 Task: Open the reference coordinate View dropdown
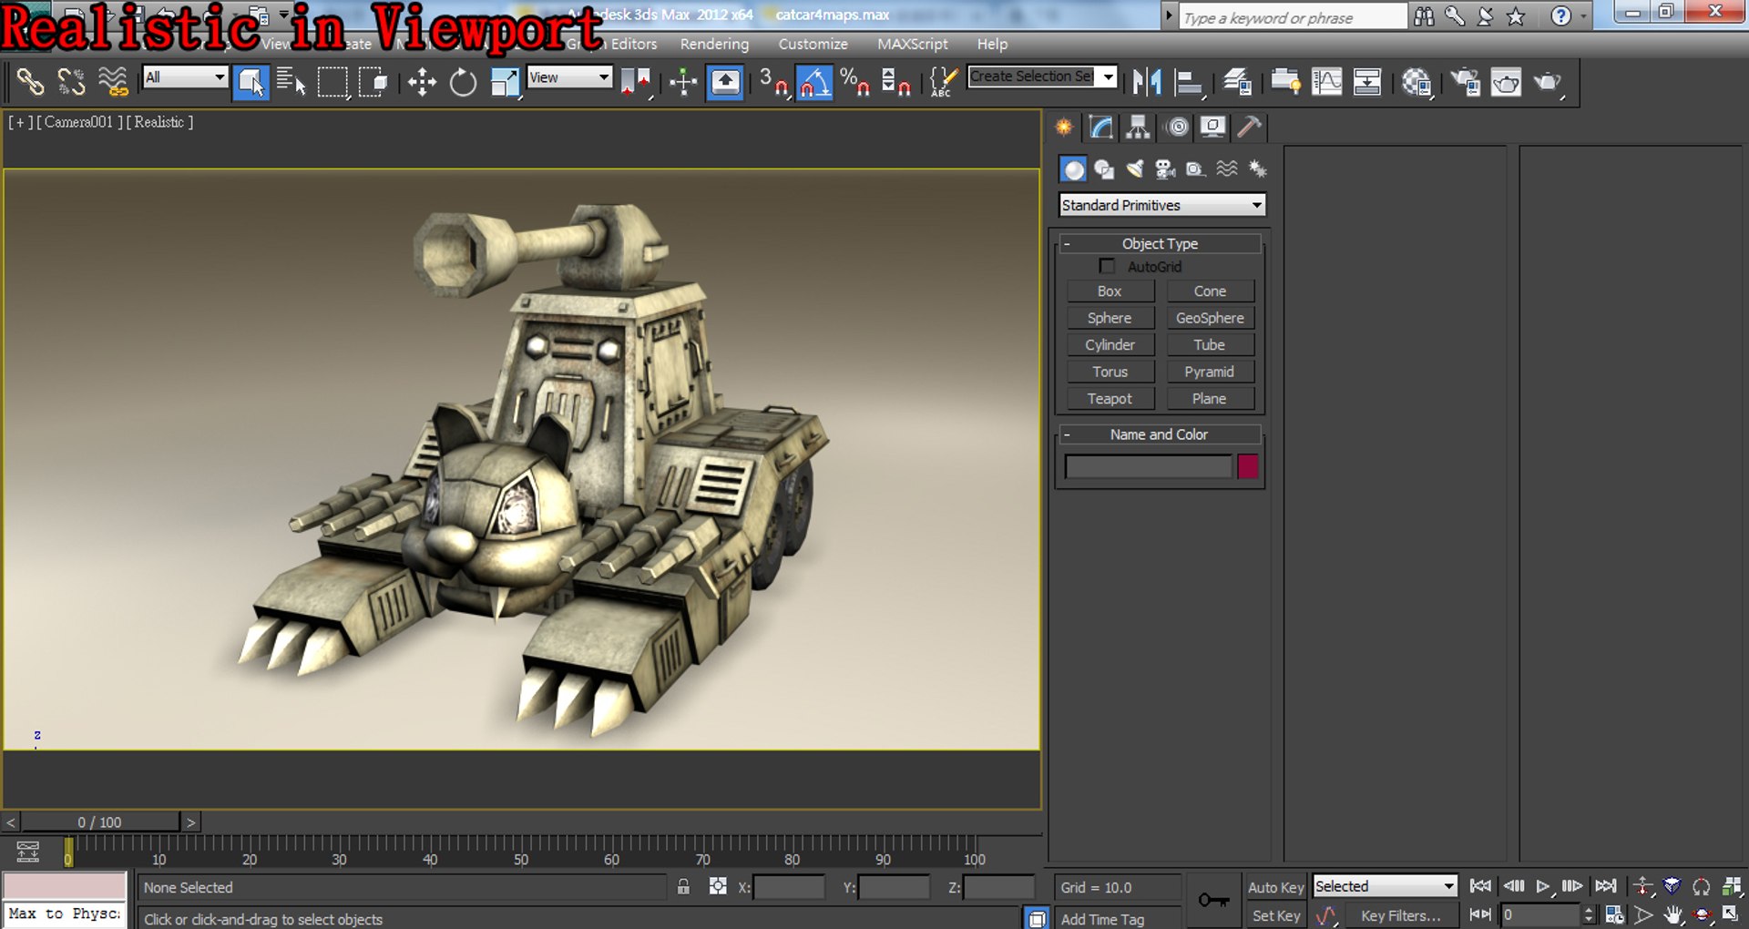[x=569, y=77]
